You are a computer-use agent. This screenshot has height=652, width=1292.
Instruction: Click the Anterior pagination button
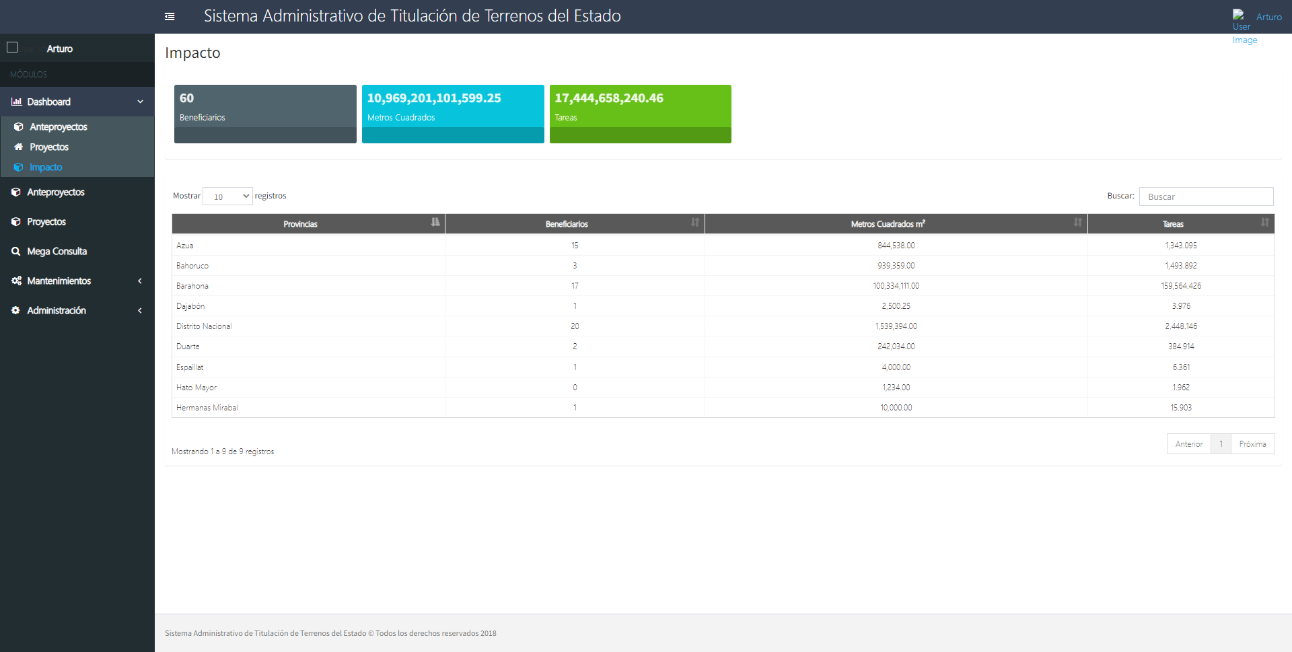[1188, 444]
